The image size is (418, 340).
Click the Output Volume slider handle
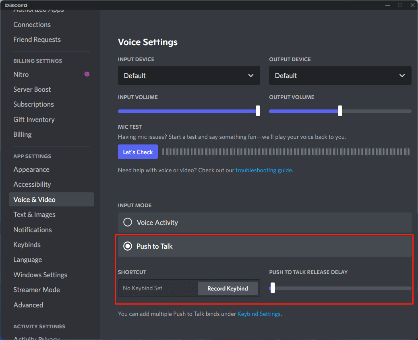coord(339,111)
